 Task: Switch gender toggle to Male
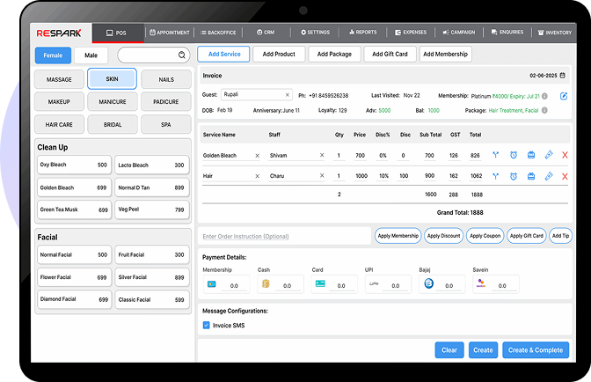(91, 55)
